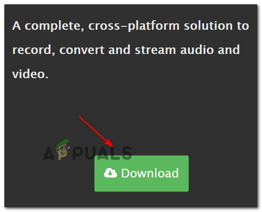Click the word 'audio' in description

[197, 50]
